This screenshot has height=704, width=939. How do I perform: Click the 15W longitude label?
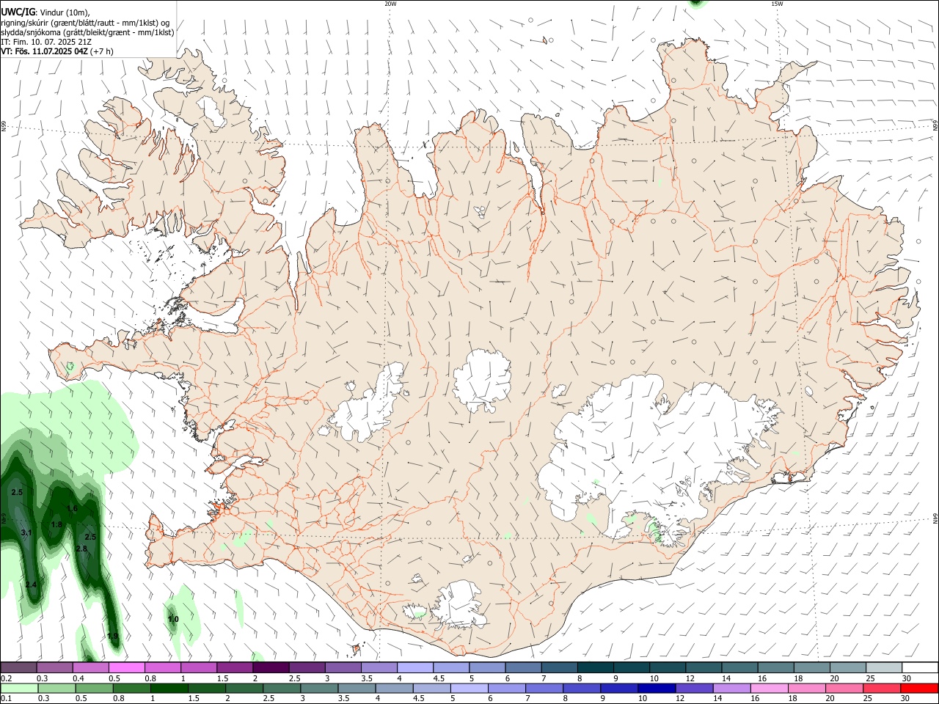pos(777,4)
